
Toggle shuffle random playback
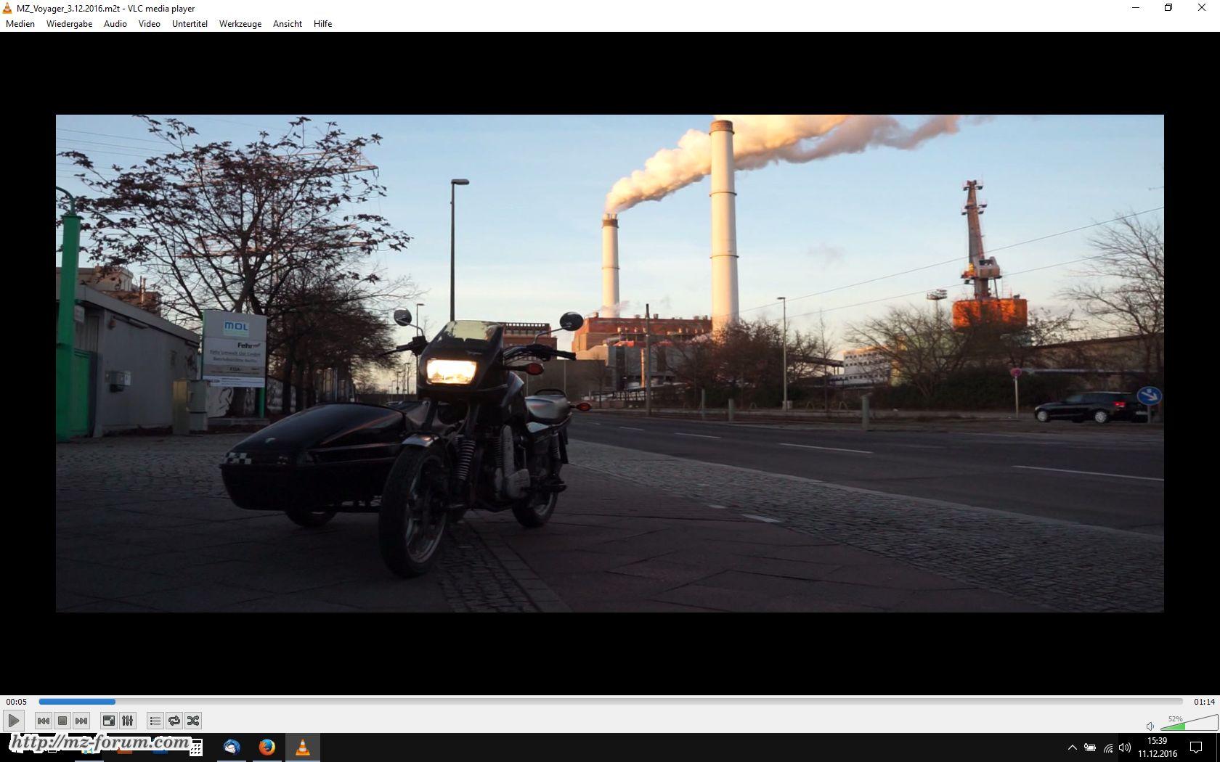[x=193, y=721]
